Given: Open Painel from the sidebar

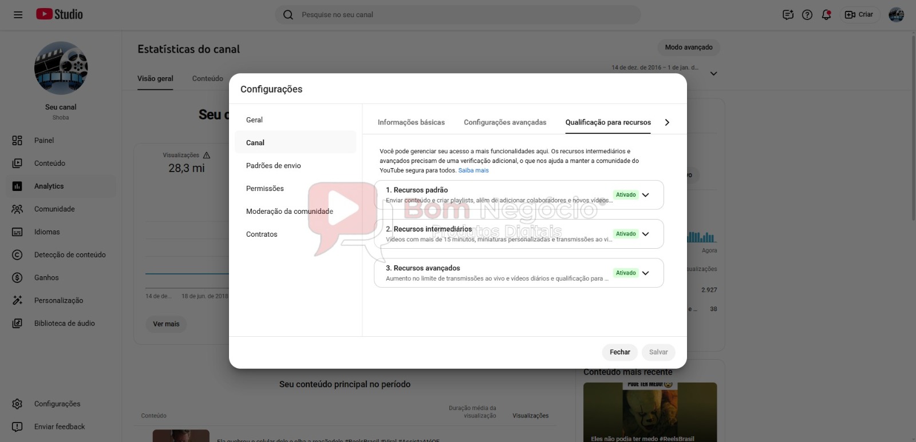Looking at the screenshot, I should click(x=44, y=141).
